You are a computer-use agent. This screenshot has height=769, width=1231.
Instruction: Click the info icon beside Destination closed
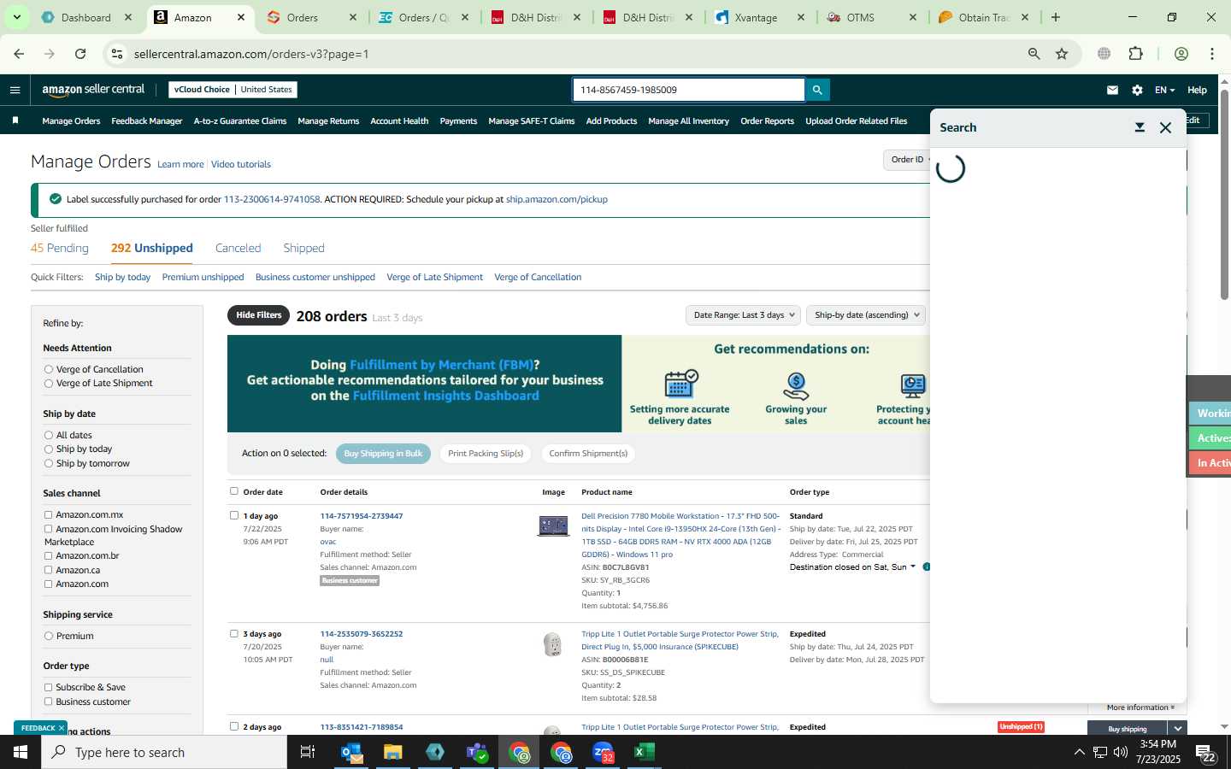point(927,566)
